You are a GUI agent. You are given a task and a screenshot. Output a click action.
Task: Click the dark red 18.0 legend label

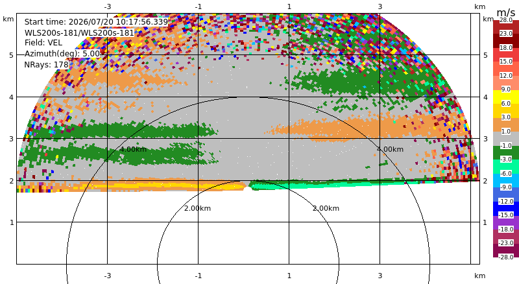click(506, 48)
